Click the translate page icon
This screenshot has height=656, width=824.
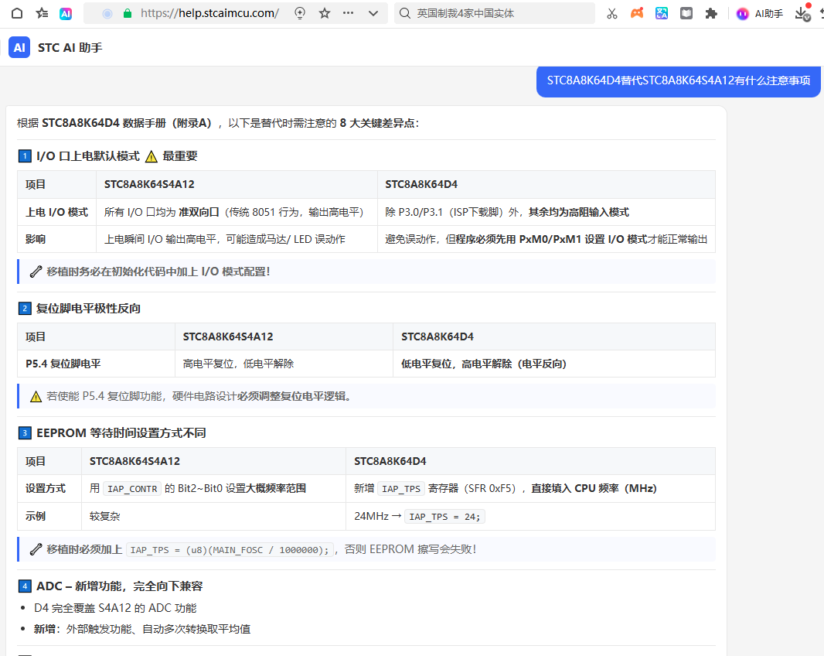pyautogui.click(x=662, y=13)
